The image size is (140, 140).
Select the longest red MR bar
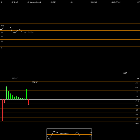pyautogui.click(x=2, y=110)
